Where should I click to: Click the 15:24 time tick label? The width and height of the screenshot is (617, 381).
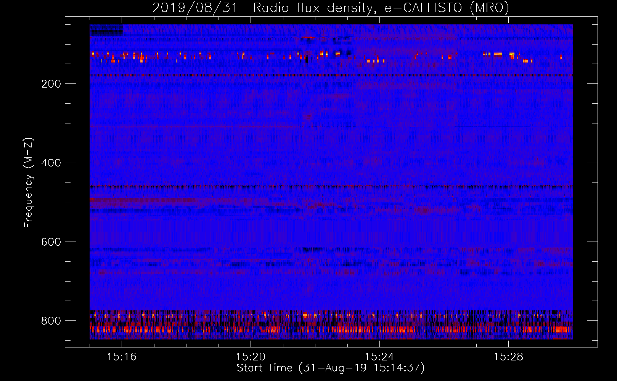(x=379, y=357)
